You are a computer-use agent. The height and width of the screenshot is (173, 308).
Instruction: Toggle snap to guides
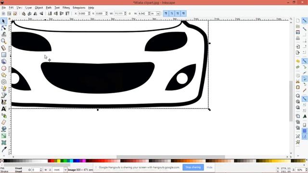pyautogui.click(x=305, y=136)
